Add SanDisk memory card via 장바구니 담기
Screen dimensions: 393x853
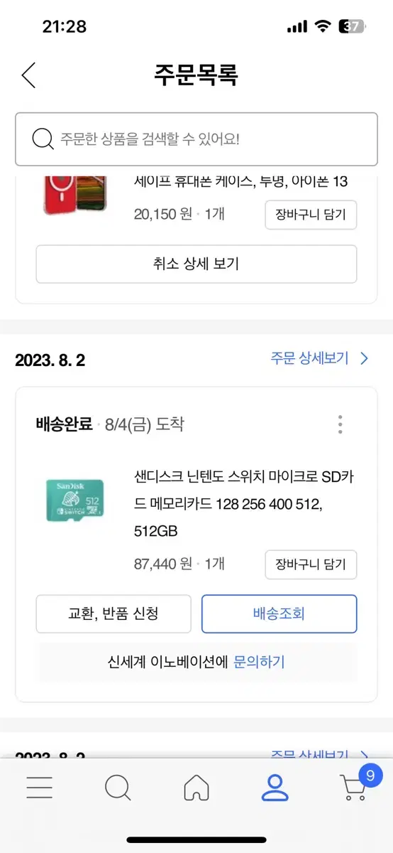coord(311,564)
